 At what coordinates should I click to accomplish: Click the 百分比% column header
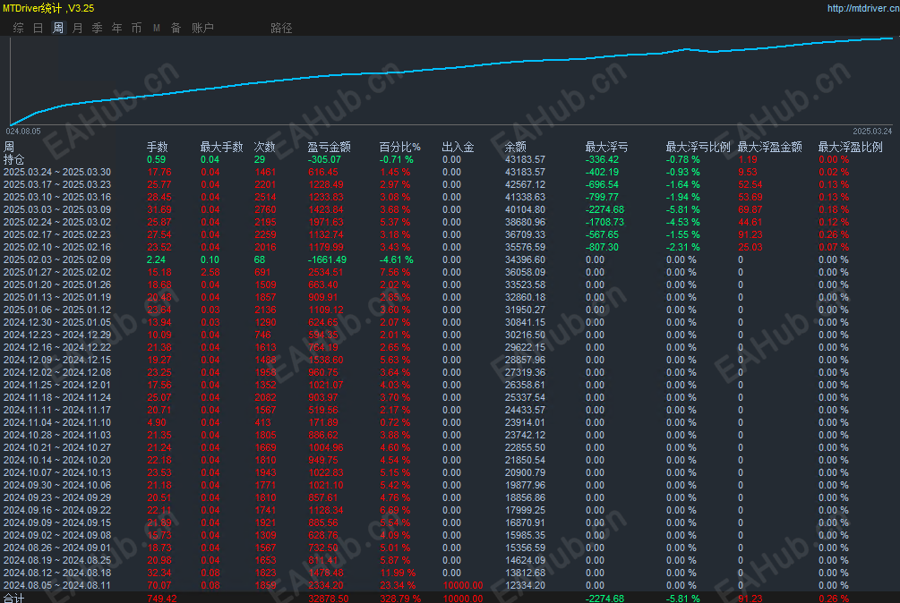tap(400, 147)
